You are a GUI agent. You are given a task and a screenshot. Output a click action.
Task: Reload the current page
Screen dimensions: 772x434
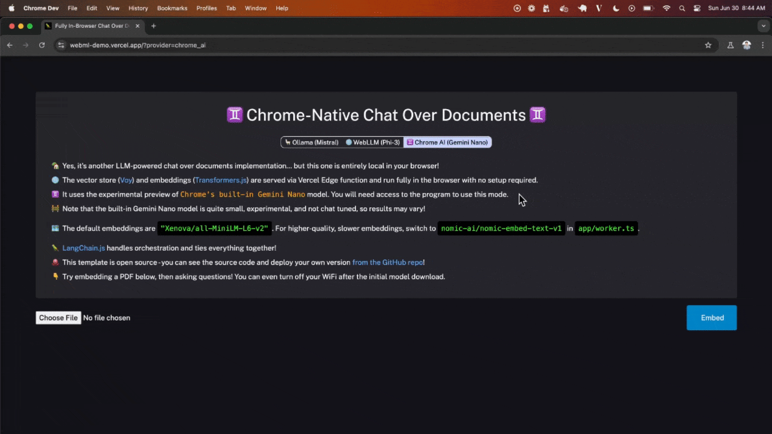click(42, 45)
